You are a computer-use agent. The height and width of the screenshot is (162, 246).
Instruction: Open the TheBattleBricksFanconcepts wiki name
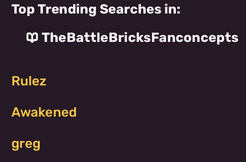[140, 38]
